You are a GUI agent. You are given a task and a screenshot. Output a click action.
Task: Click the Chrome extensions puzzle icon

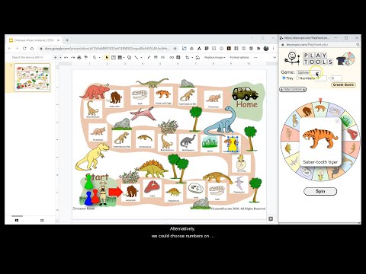[x=258, y=49]
